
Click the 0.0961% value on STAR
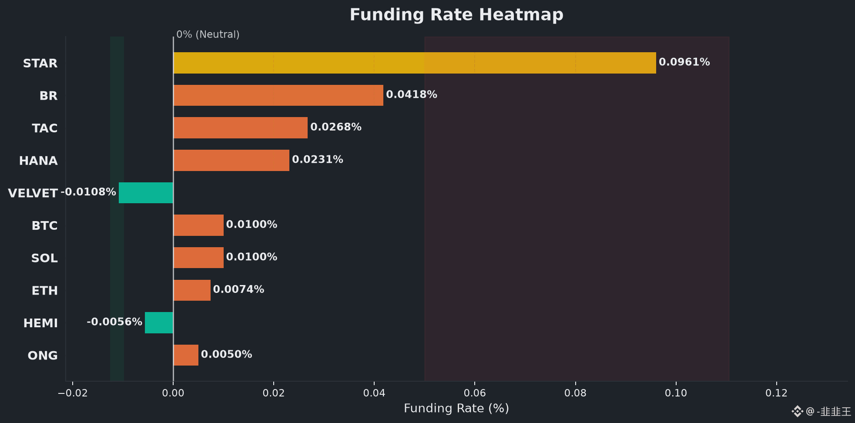tap(684, 62)
